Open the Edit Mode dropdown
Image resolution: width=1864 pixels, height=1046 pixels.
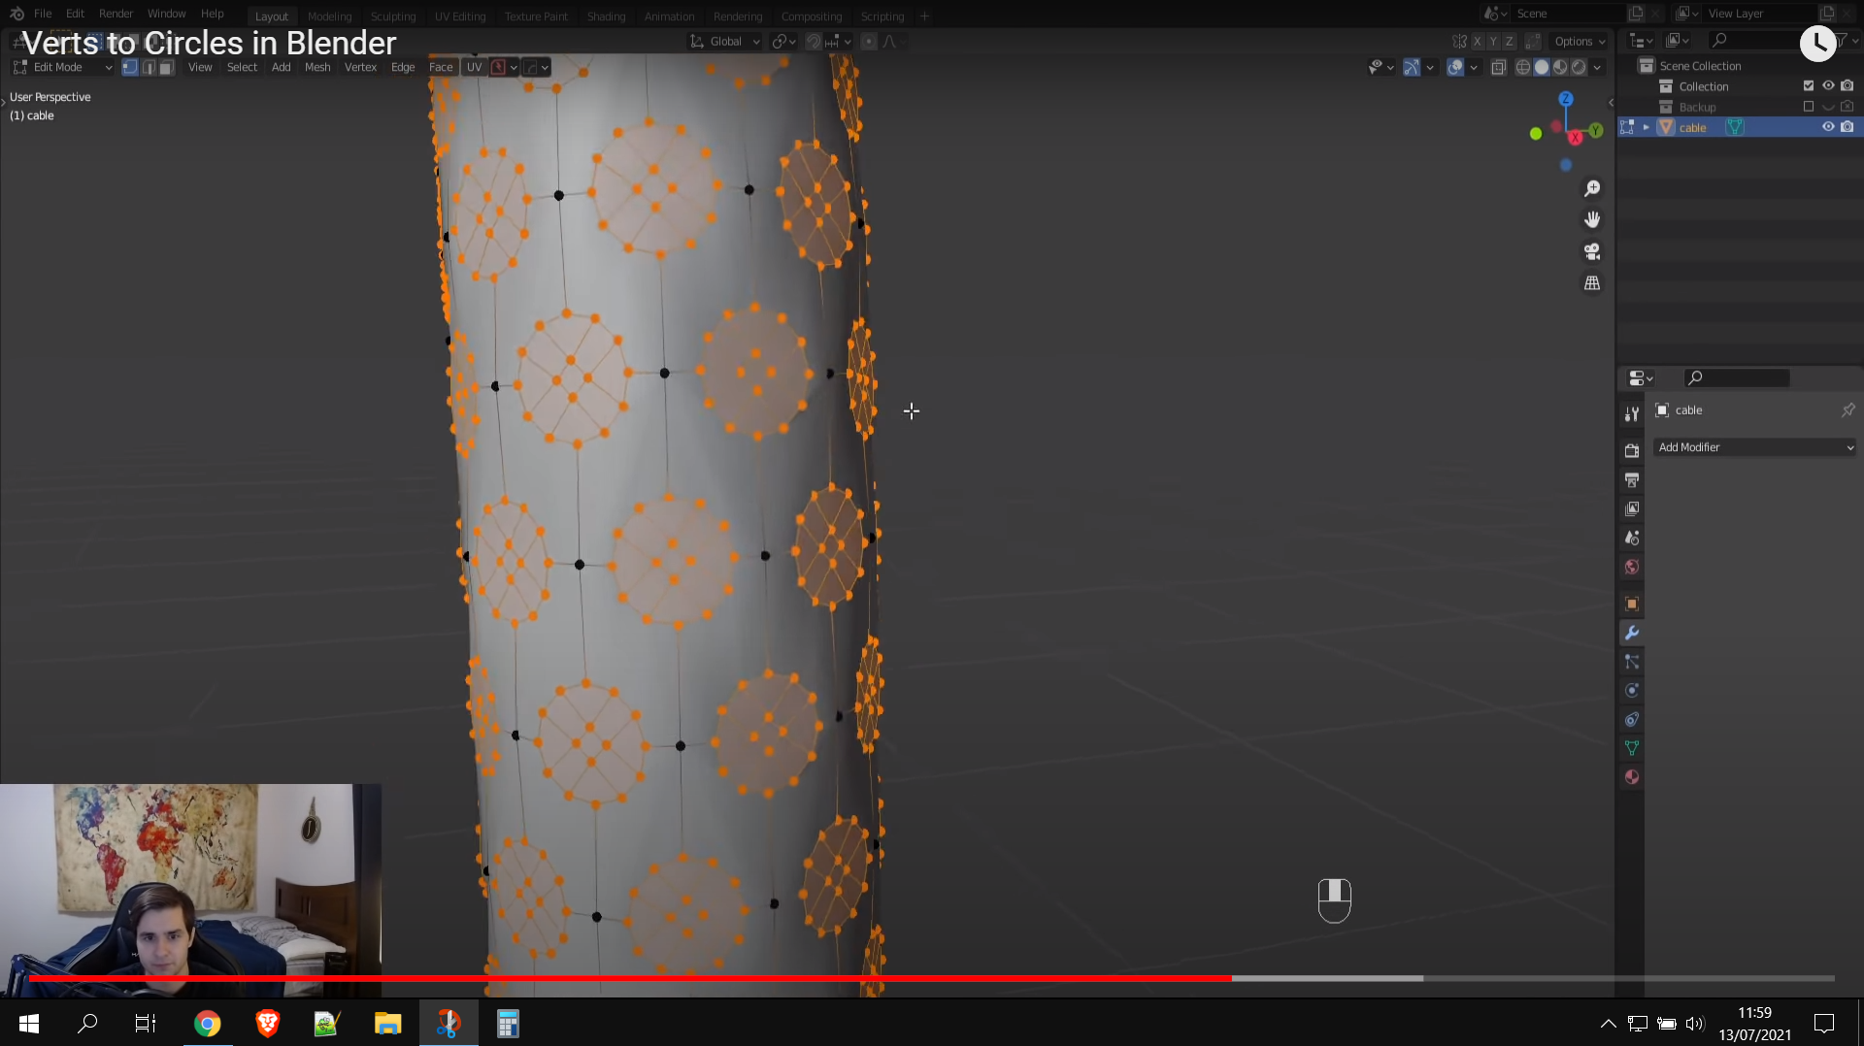63,67
